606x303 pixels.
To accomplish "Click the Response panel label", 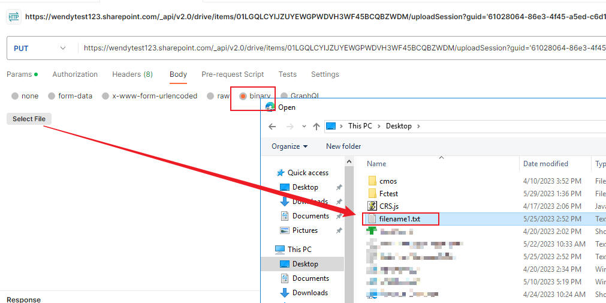I will point(23,299).
